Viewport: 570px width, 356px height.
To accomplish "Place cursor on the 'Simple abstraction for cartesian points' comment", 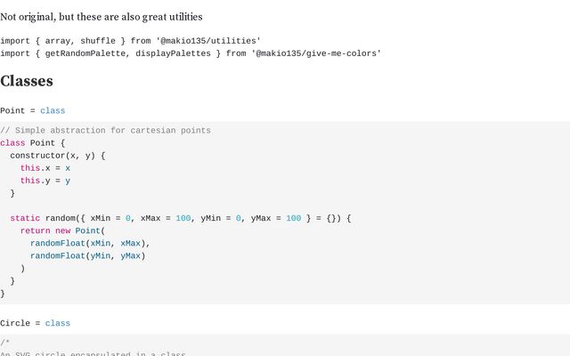I will click(x=105, y=131).
